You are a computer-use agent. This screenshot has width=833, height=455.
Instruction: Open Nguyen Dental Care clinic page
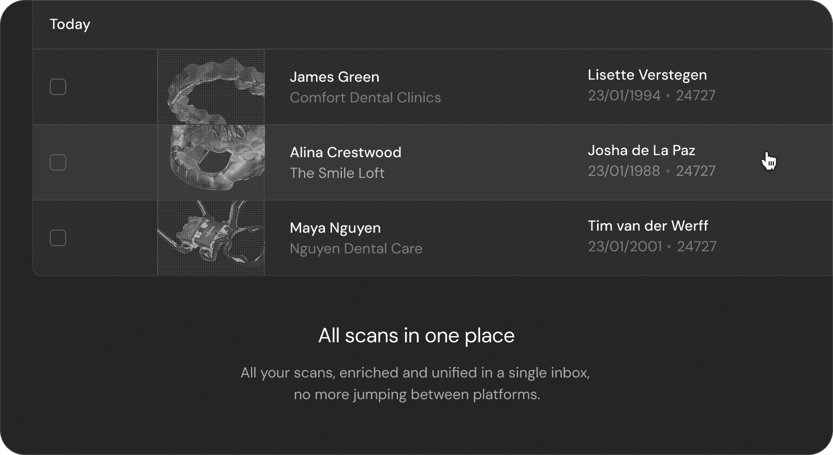point(356,248)
